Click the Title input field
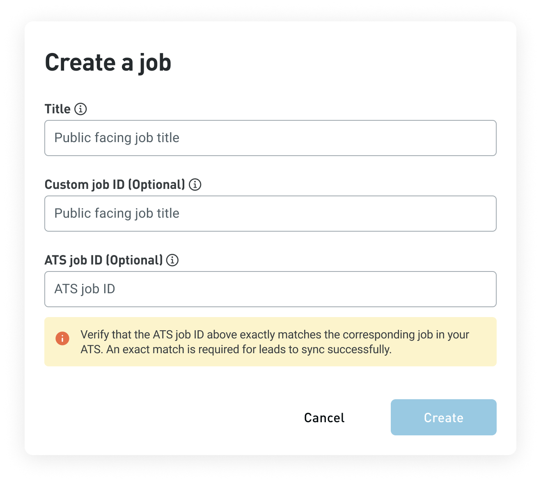The width and height of the screenshot is (541, 483). click(270, 138)
